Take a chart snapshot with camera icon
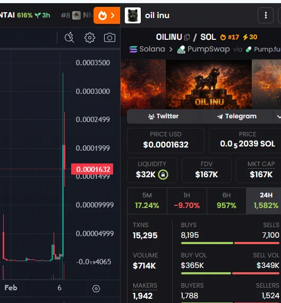This screenshot has width=281, height=303. (x=109, y=38)
